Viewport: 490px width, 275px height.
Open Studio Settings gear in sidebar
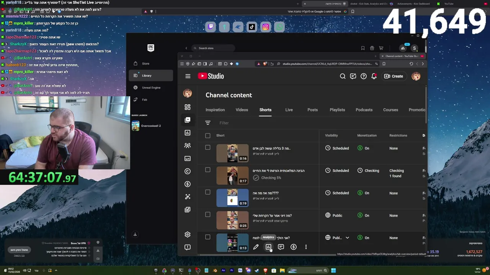click(x=188, y=235)
